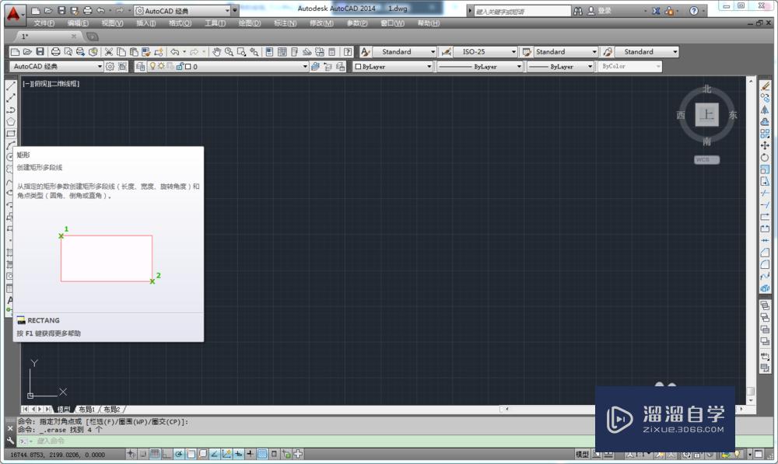Image resolution: width=778 pixels, height=464 pixels.
Task: Toggle Lineweight display in the status bar
Action: coord(250,454)
